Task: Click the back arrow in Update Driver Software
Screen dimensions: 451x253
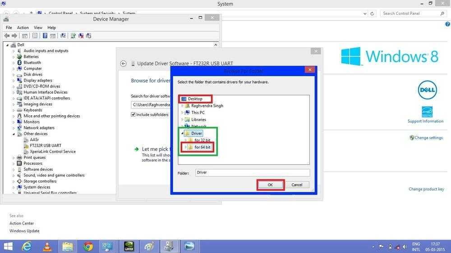Action: 123,63
